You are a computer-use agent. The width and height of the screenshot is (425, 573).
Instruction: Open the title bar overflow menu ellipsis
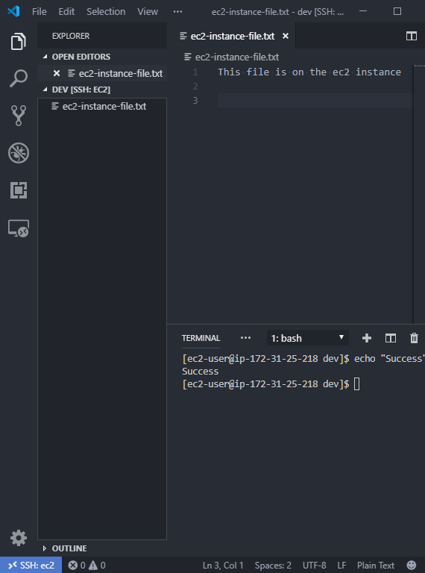pos(177,12)
